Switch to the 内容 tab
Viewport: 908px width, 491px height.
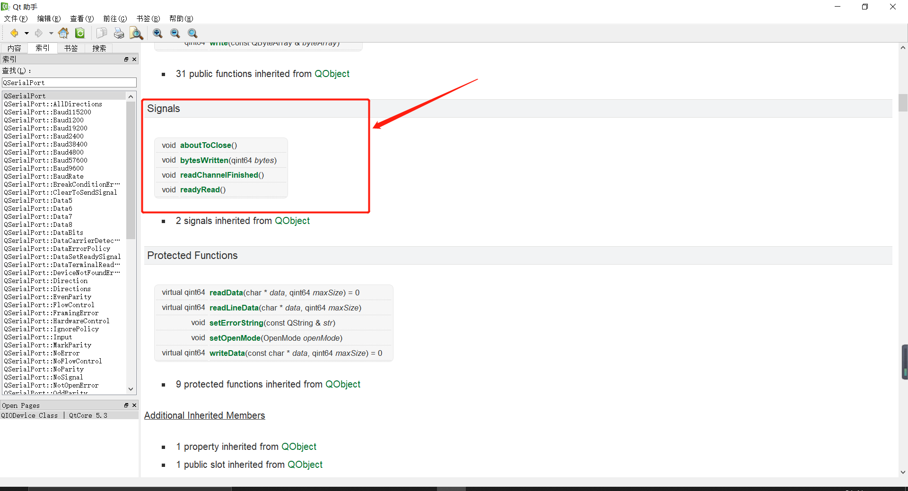click(14, 48)
